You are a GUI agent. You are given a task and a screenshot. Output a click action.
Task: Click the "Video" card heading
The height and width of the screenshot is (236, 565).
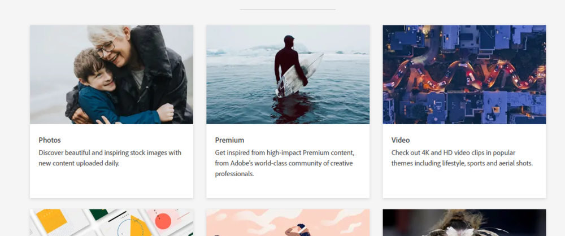(x=401, y=140)
